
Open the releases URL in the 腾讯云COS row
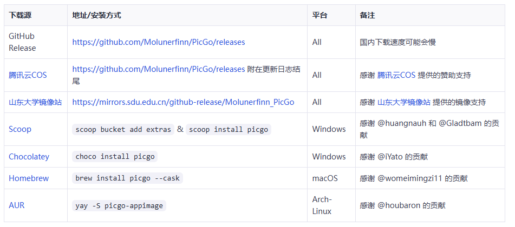pyautogui.click(x=158, y=69)
